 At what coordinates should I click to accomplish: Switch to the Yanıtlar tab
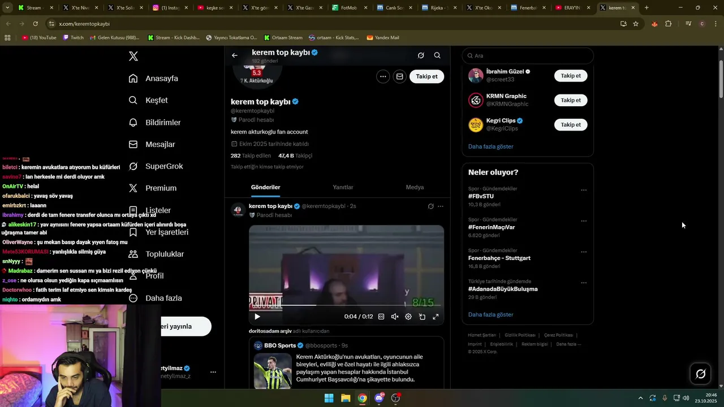pyautogui.click(x=343, y=187)
